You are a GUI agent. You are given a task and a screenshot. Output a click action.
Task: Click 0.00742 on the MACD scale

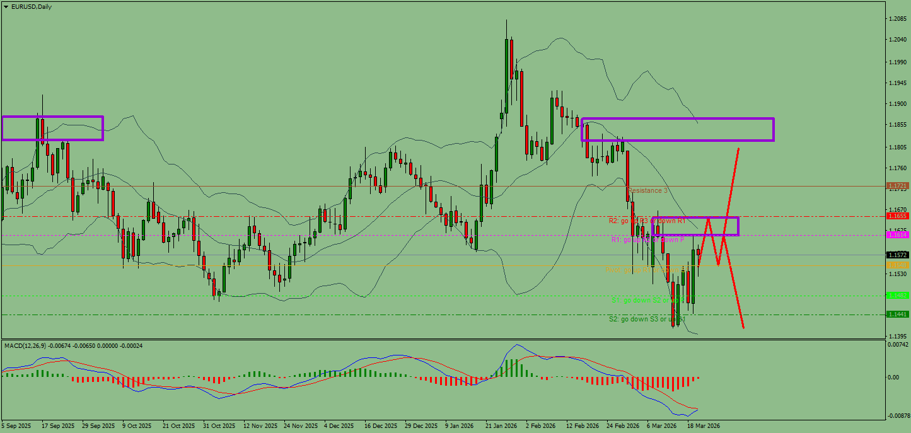click(x=898, y=345)
